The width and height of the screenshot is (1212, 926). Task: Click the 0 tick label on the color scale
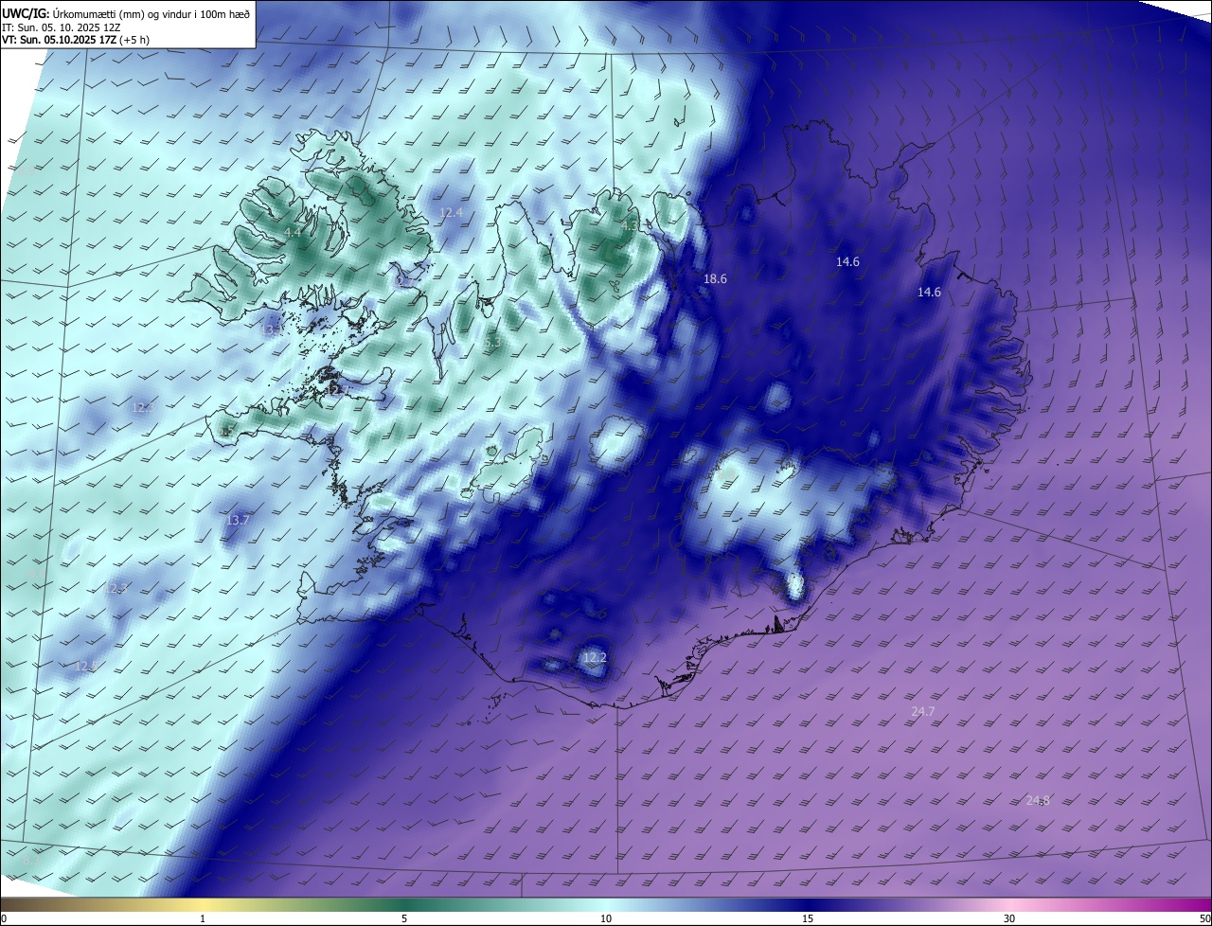(x=4, y=918)
